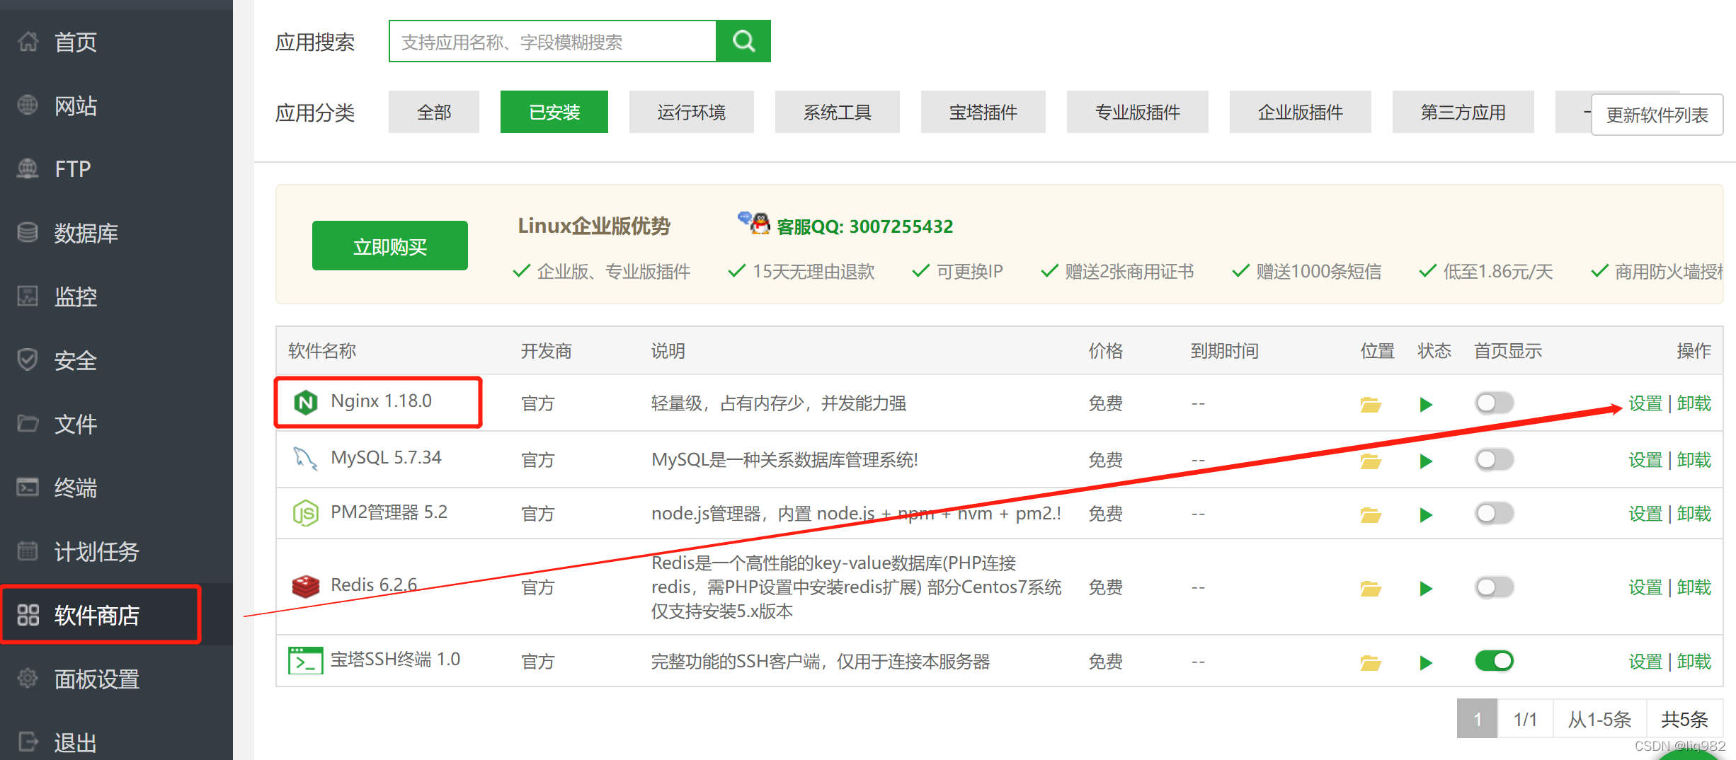Screen dimensions: 1736x760
Task: Click the 首页 home icon in sidebar
Action: pos(28,42)
